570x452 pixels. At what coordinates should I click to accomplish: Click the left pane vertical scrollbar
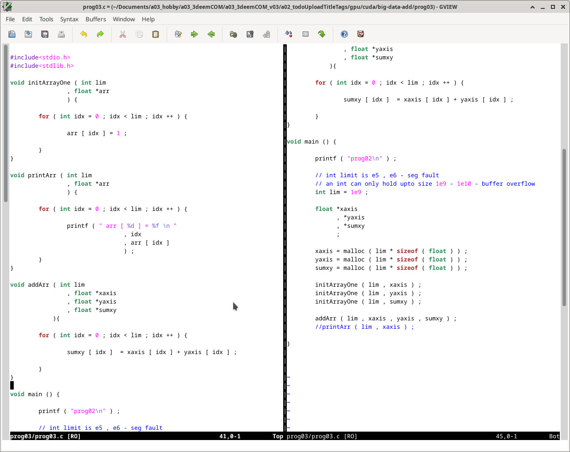(6, 123)
